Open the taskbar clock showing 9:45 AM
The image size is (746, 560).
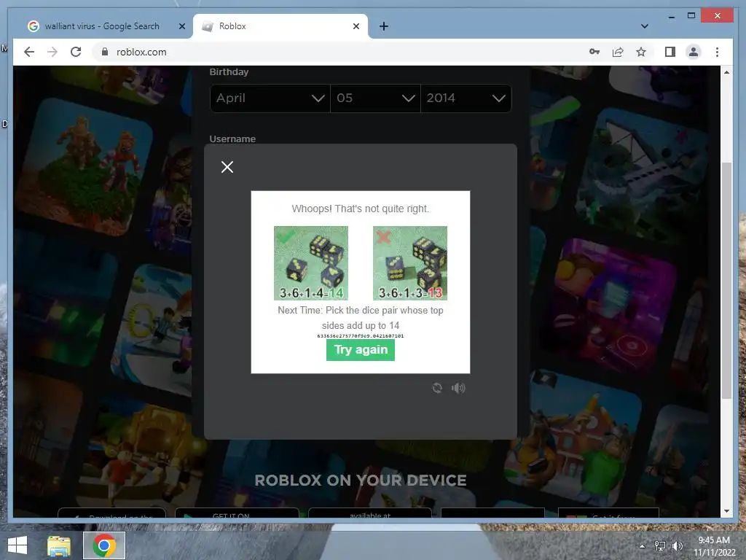[x=714, y=546]
